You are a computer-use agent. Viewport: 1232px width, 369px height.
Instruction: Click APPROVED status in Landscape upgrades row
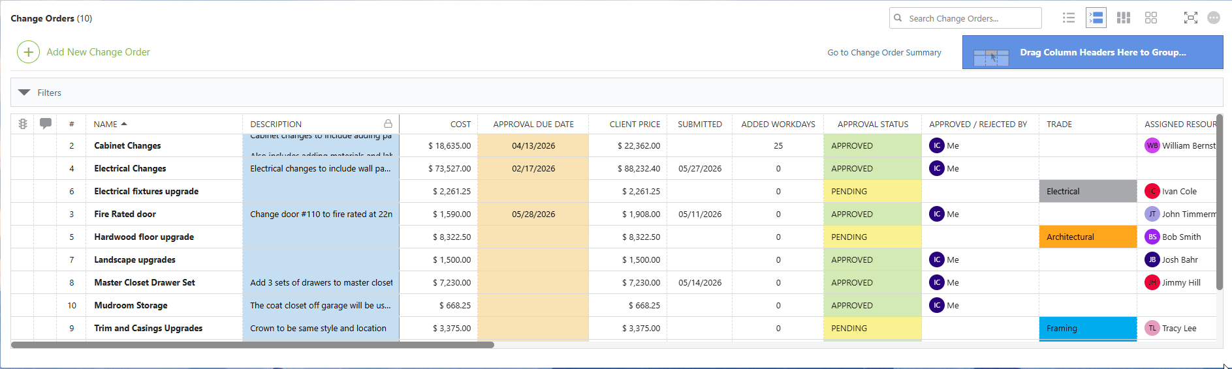pyautogui.click(x=872, y=259)
